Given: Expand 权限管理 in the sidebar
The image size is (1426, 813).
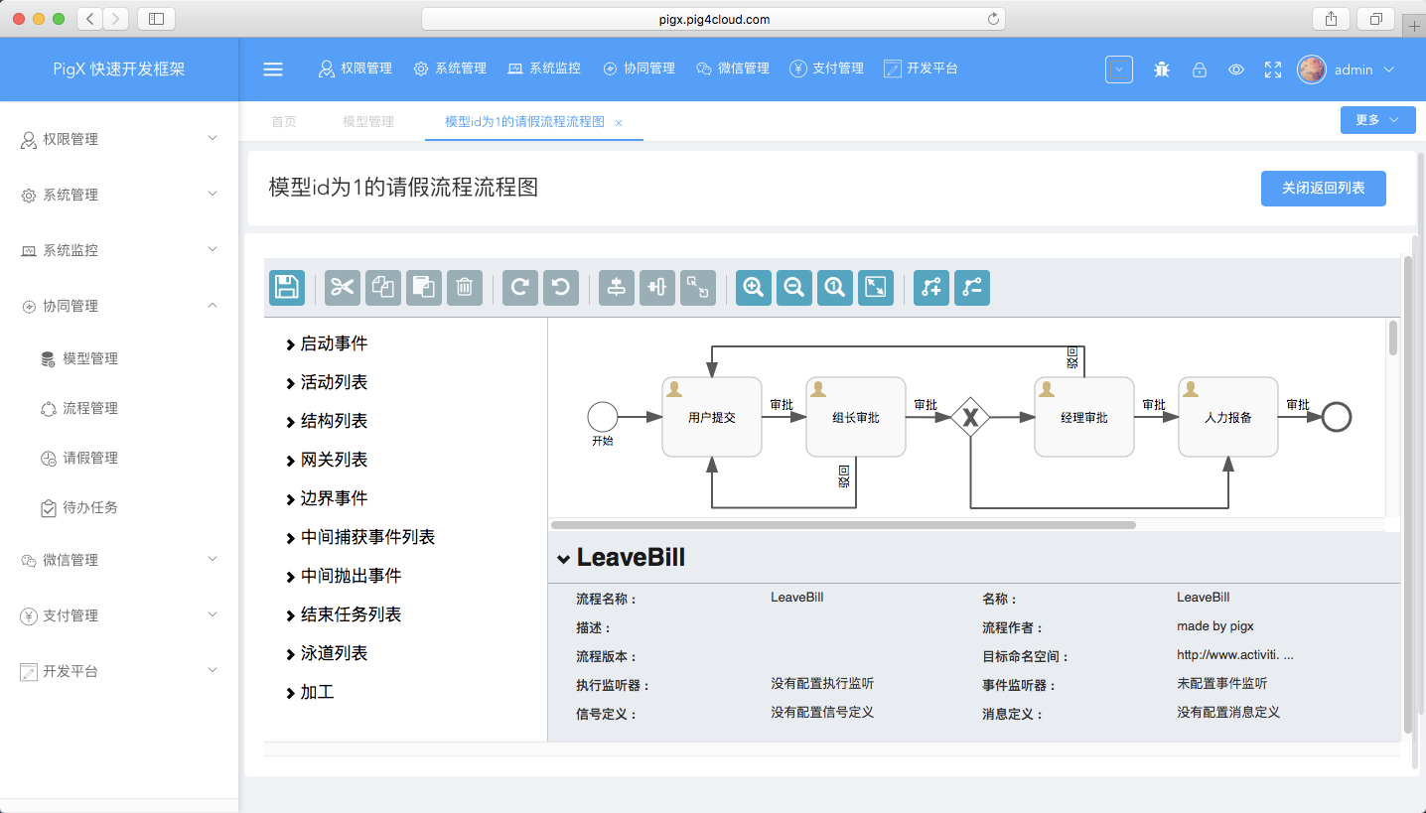Looking at the screenshot, I should pyautogui.click(x=119, y=139).
